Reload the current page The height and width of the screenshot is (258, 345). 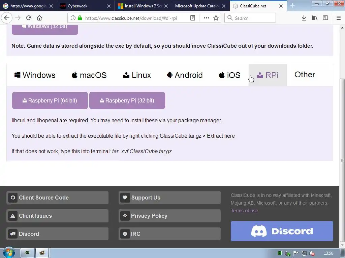pos(29,18)
